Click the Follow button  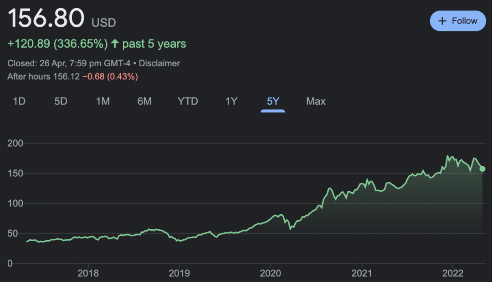[x=458, y=21]
